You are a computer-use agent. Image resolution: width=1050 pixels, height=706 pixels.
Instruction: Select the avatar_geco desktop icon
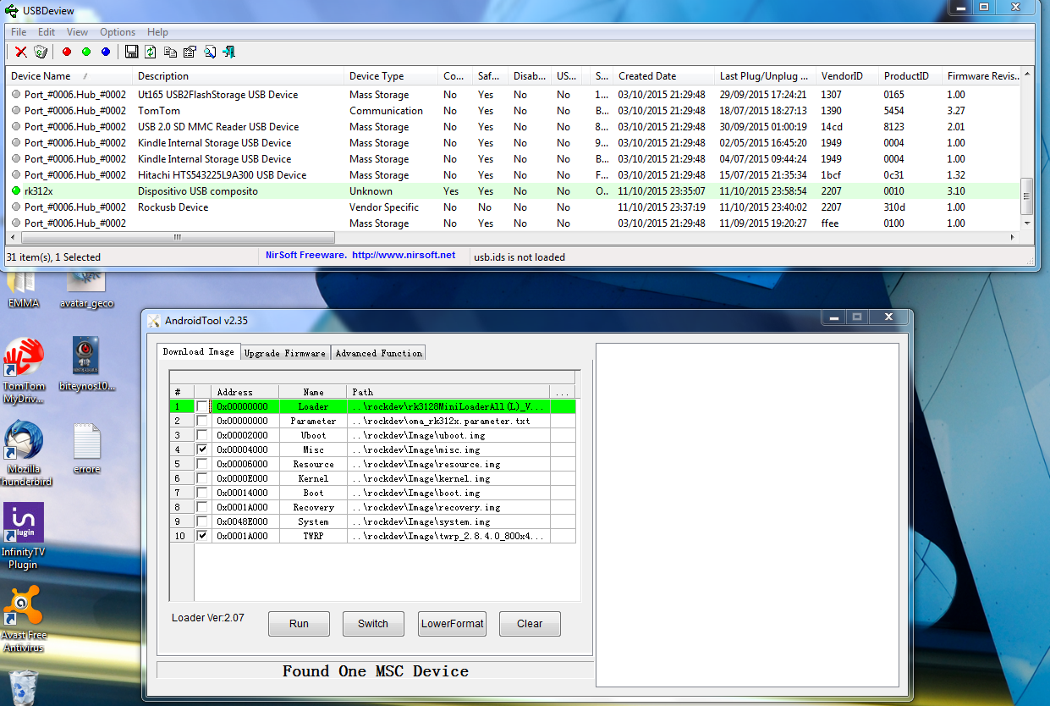coord(86,289)
